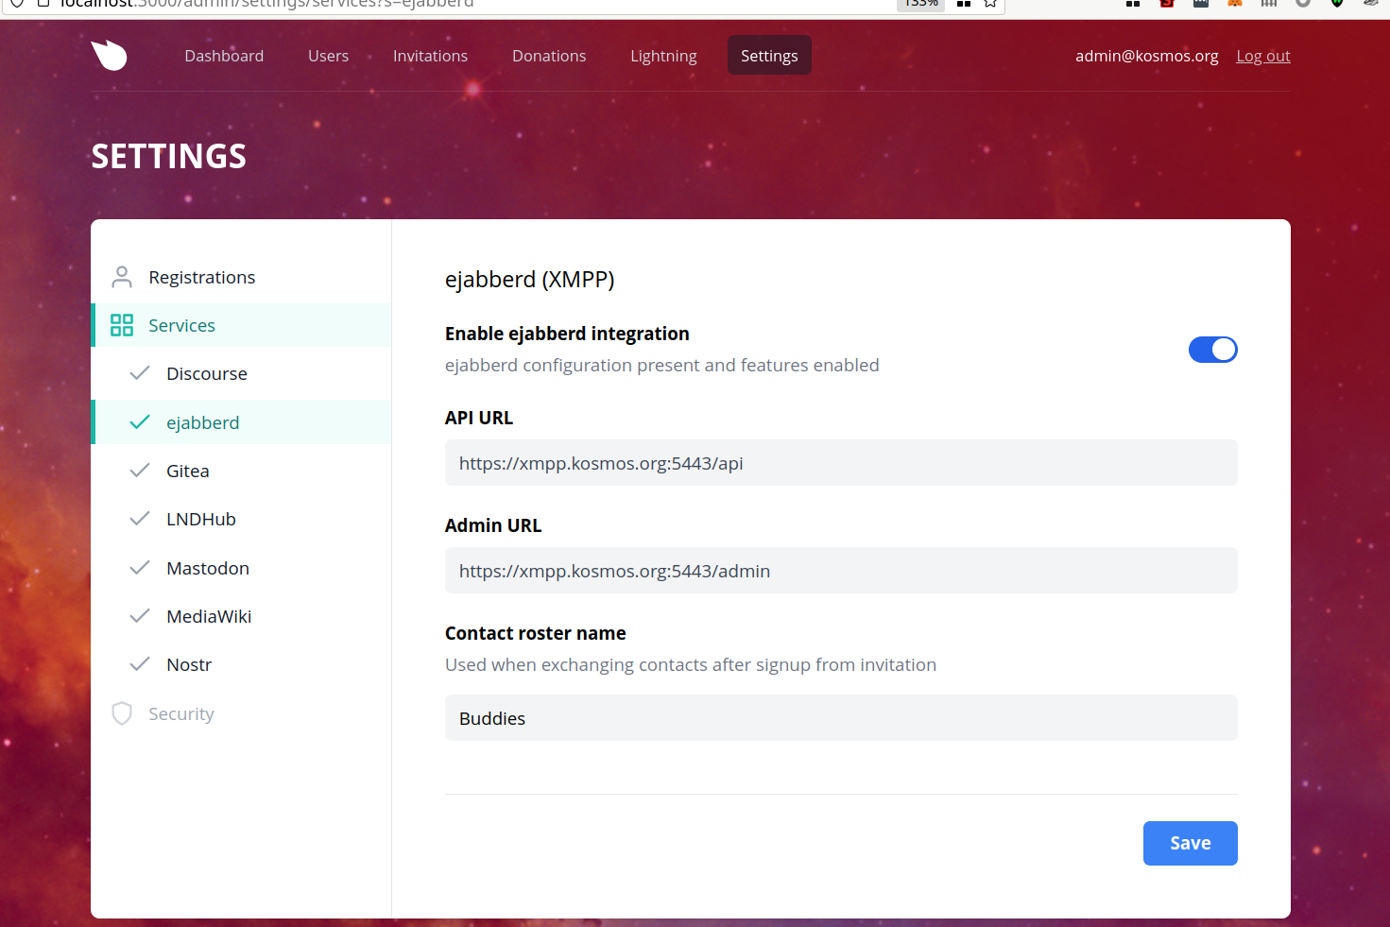
Task: Disable the ejabberd integration toggle
Action: [x=1212, y=350]
